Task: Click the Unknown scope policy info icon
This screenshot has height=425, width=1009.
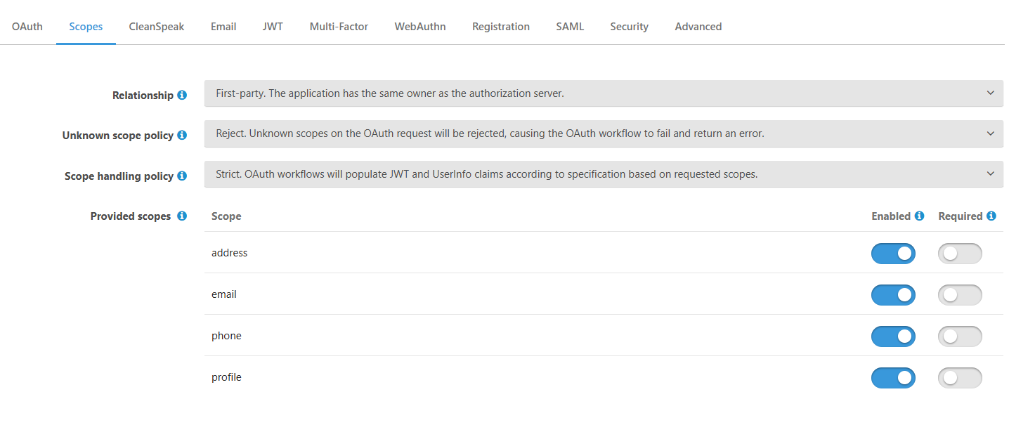Action: (x=182, y=135)
